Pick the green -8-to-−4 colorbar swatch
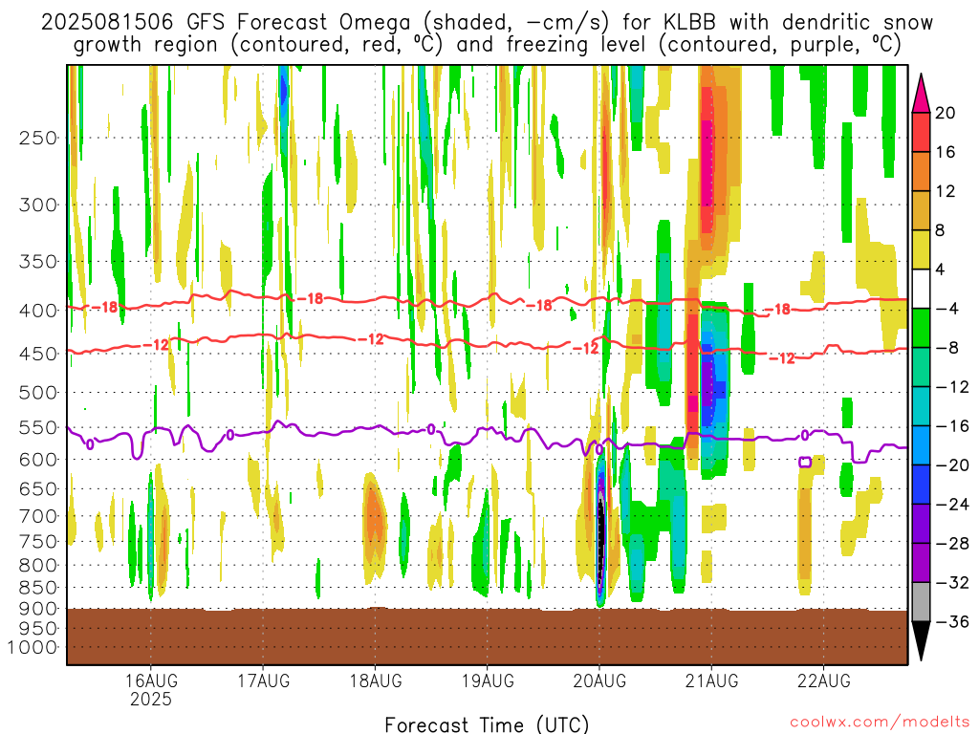This screenshot has height=734, width=979. pyautogui.click(x=921, y=328)
